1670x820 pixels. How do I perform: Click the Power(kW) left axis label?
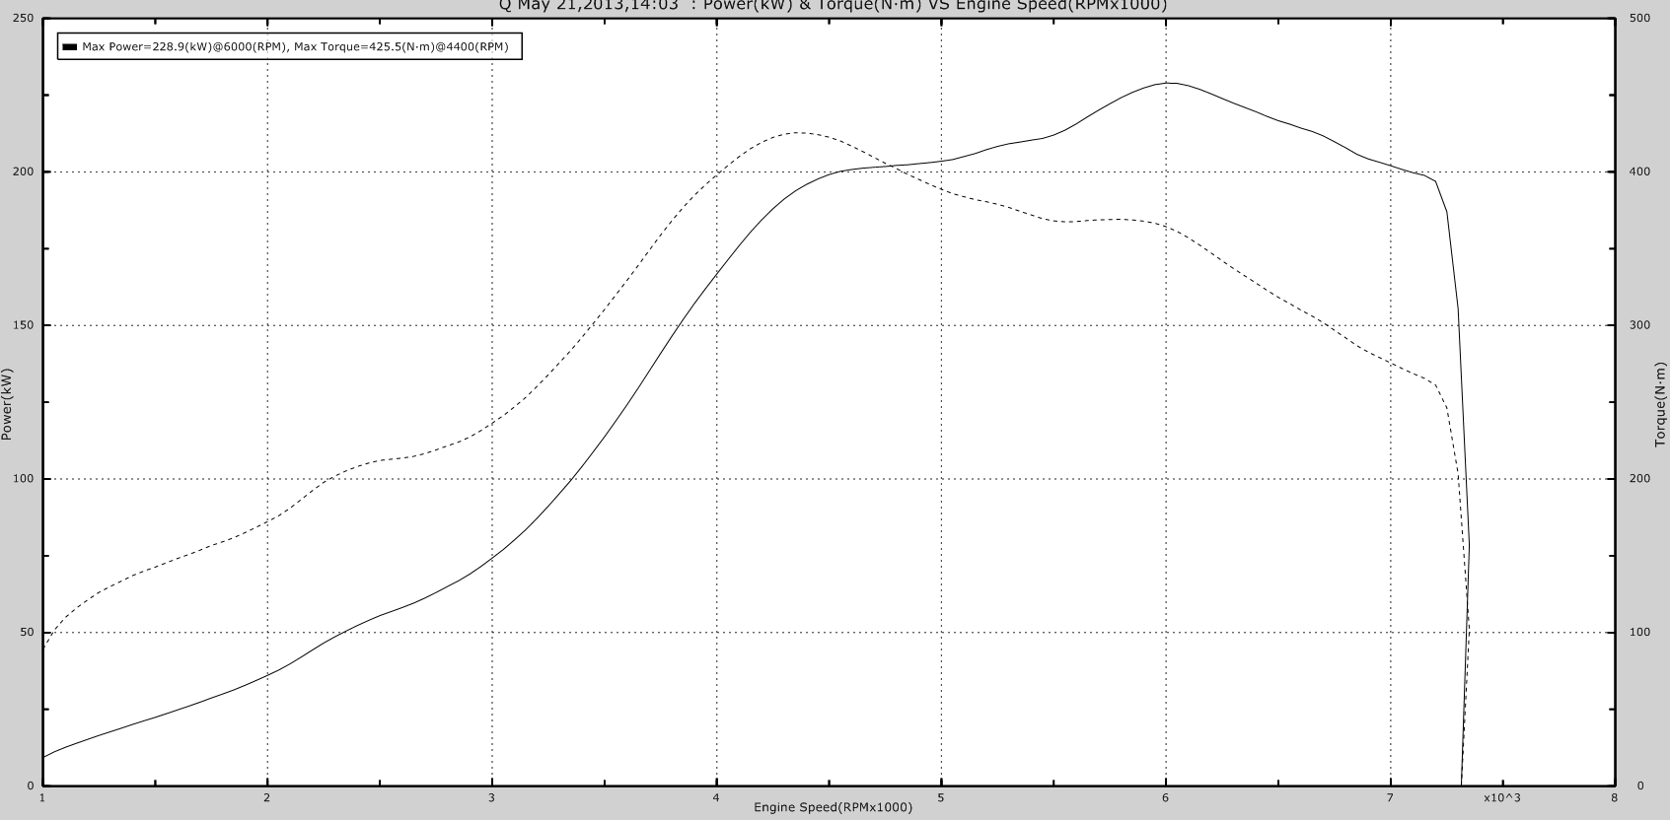point(7,404)
